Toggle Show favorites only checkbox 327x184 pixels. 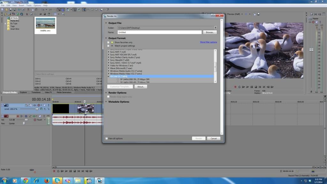click(108, 42)
